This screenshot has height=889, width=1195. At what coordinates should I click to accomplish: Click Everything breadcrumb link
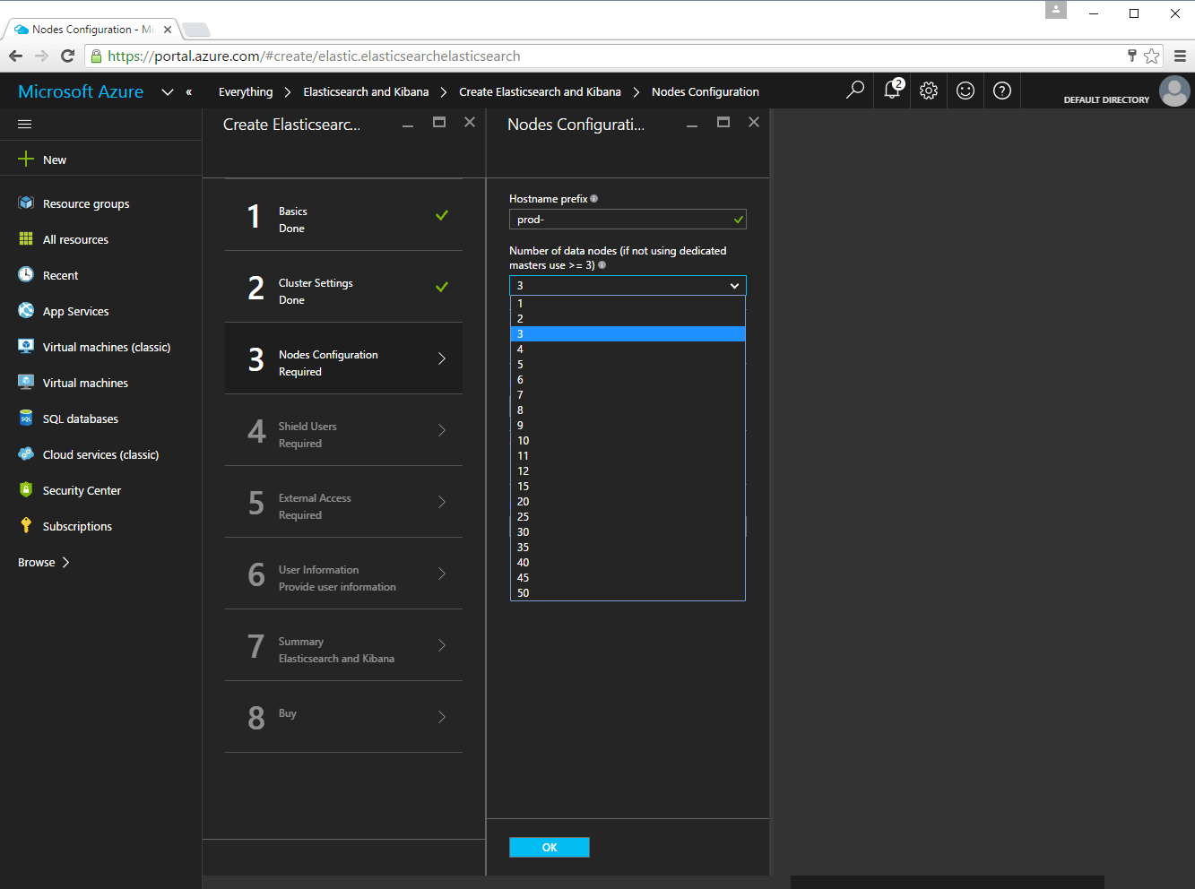tap(246, 91)
